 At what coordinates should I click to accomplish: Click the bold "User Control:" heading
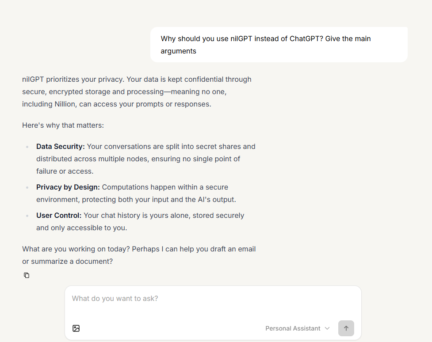pyautogui.click(x=59, y=215)
